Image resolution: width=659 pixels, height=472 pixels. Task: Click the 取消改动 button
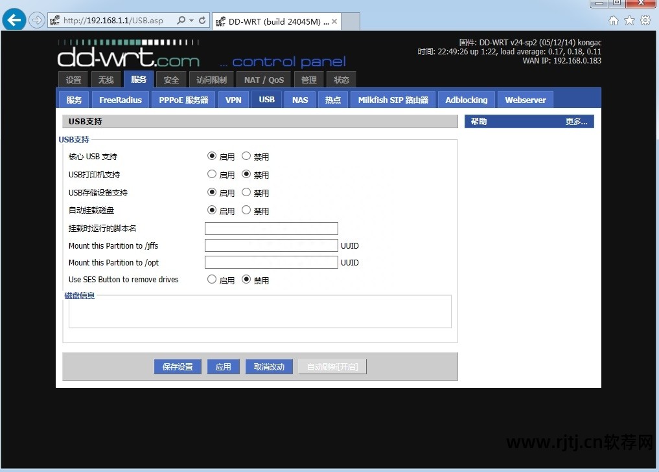coord(269,366)
